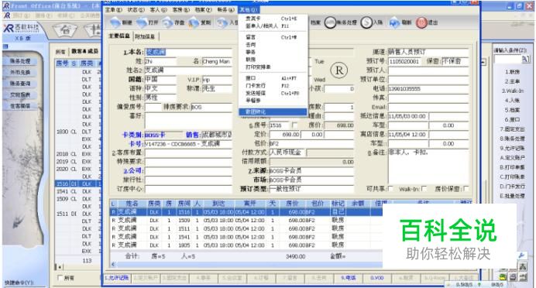
Task: Click the 新建 (New) toolbar icon
Action: point(116,22)
